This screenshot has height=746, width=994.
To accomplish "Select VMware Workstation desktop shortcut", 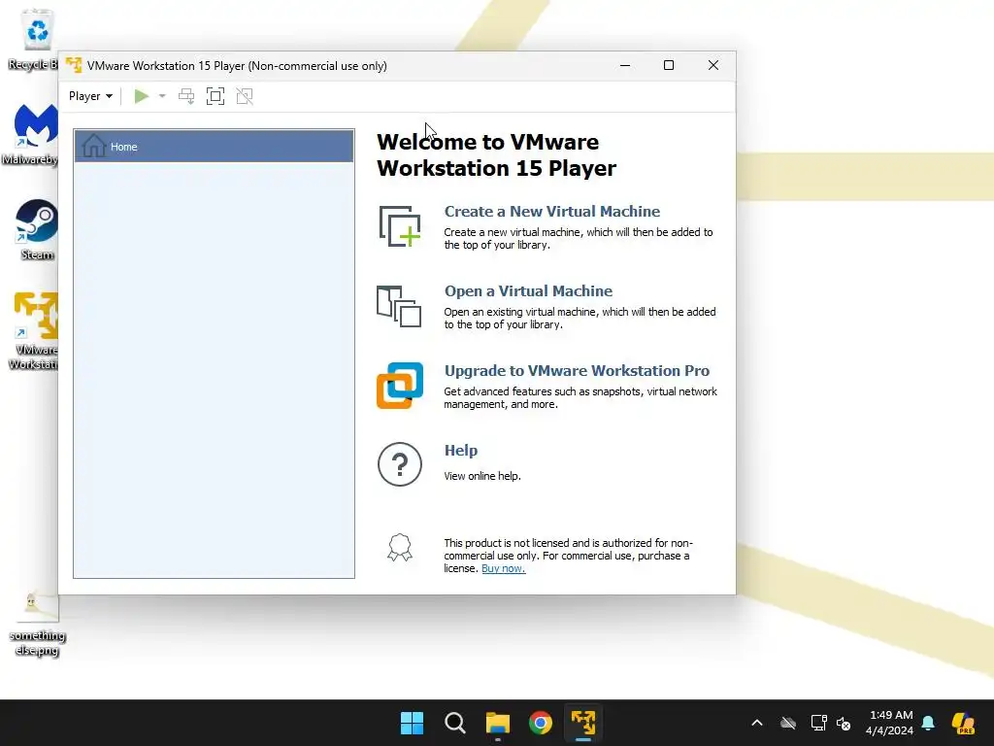I will 33,331.
